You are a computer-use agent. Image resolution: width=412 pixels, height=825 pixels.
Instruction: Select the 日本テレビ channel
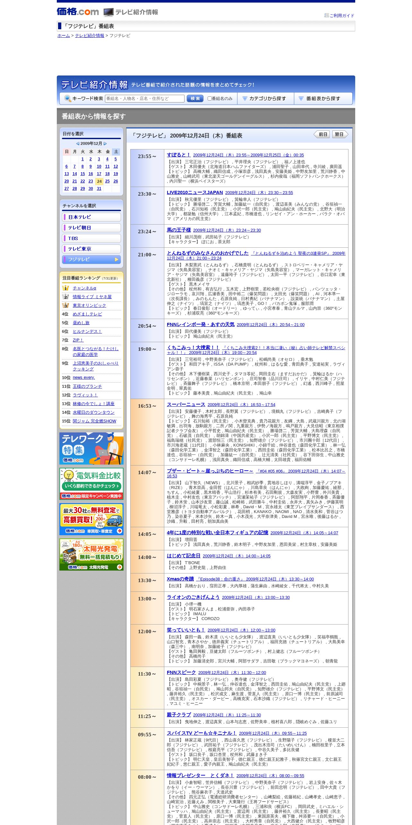point(91,217)
